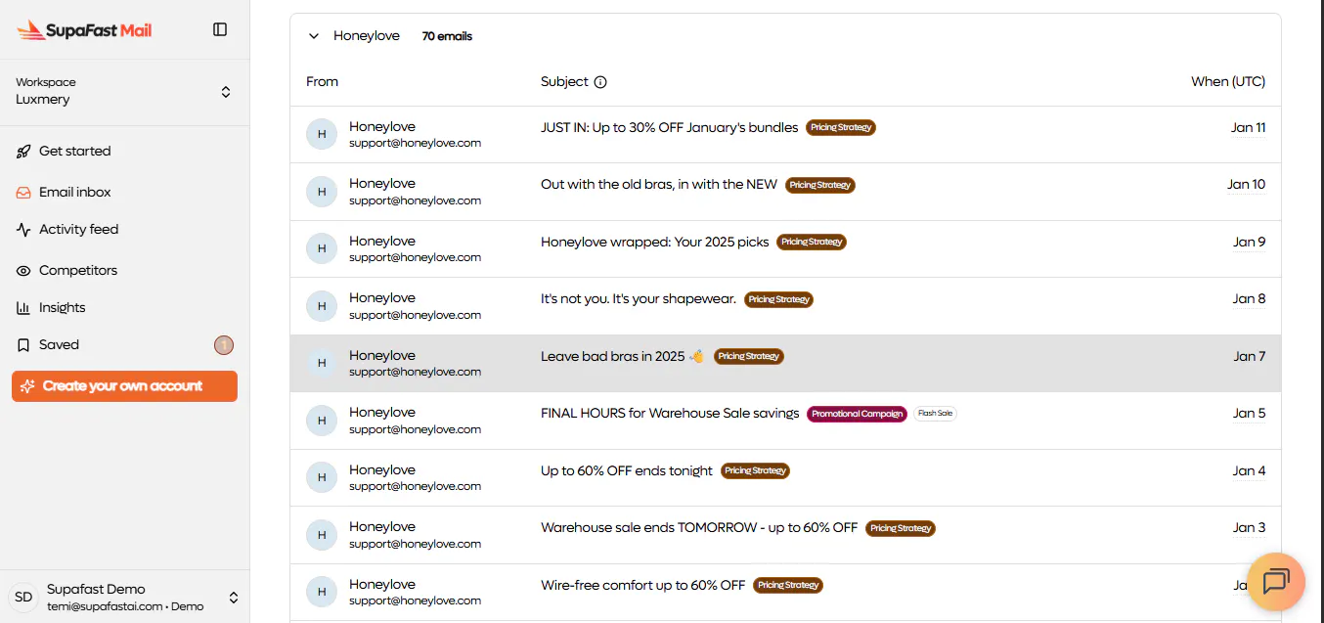Image resolution: width=1324 pixels, height=623 pixels.
Task: Click the eye icon for Competitors
Action: tap(23, 271)
